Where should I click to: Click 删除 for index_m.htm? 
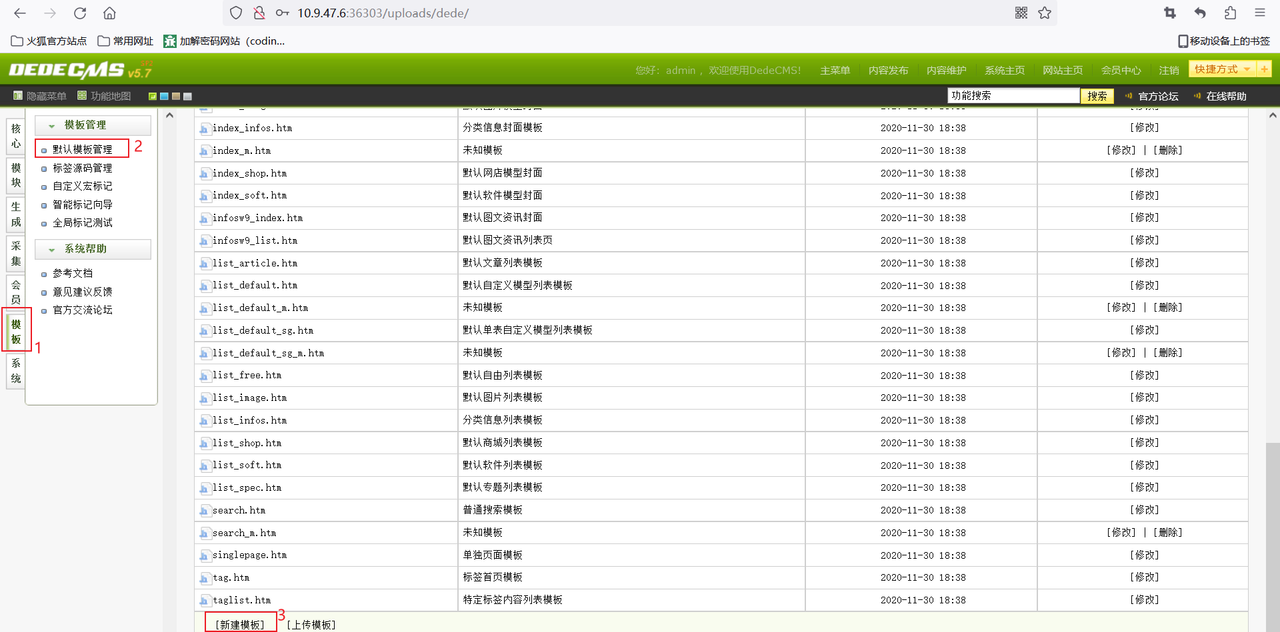click(1167, 151)
